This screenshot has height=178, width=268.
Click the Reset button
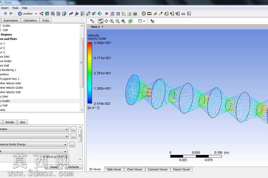coord(54,167)
